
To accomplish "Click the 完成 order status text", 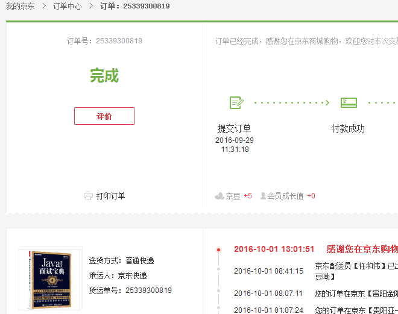I will point(104,75).
